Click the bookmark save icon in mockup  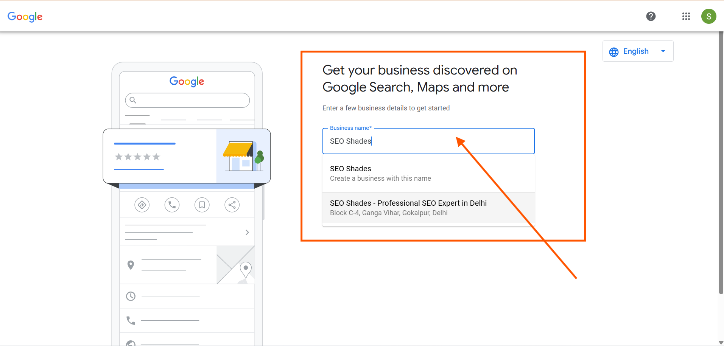point(202,205)
